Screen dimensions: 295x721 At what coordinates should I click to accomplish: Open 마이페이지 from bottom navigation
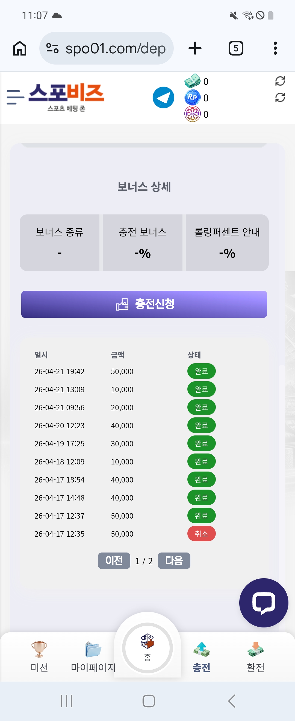93,656
